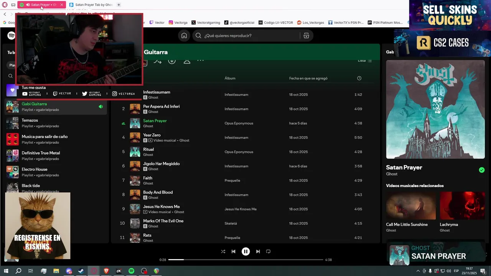Toggle repeat mode in player bar
The image size is (491, 276).
point(268,251)
